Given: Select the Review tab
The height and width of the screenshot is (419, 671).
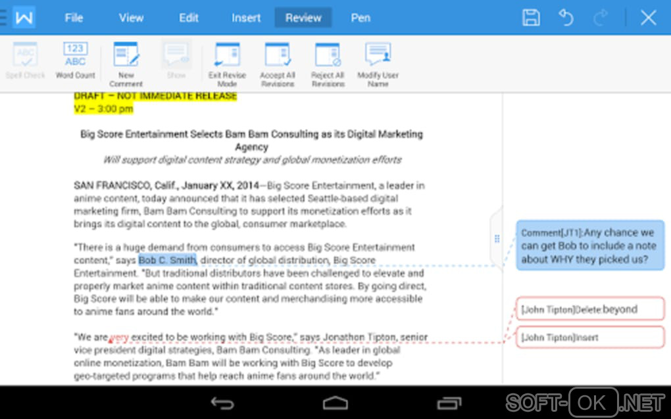Looking at the screenshot, I should click(x=303, y=18).
